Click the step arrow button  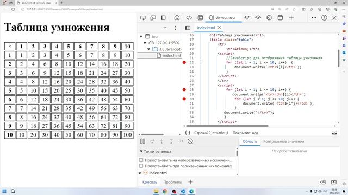coord(181,141)
